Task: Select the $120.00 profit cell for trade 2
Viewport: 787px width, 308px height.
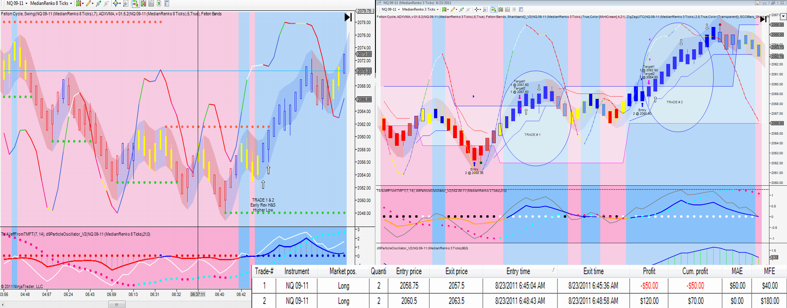Action: click(649, 301)
